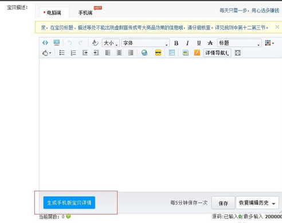This screenshot has height=223, width=282.
Task: Click the 每5分钟保存一次 text
Action: [189, 203]
